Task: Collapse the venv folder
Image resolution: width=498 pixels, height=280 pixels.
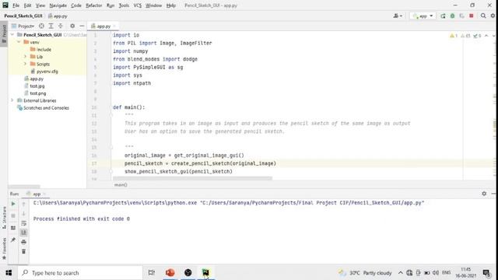Action: click(19, 42)
